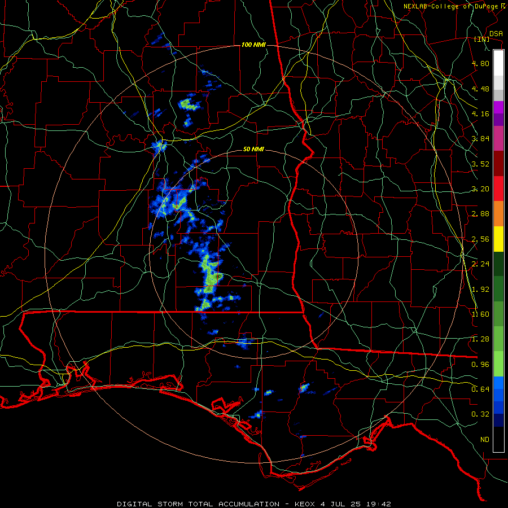508x508 pixels.
Task: Click the 3.84 legend value
Action: click(x=480, y=139)
